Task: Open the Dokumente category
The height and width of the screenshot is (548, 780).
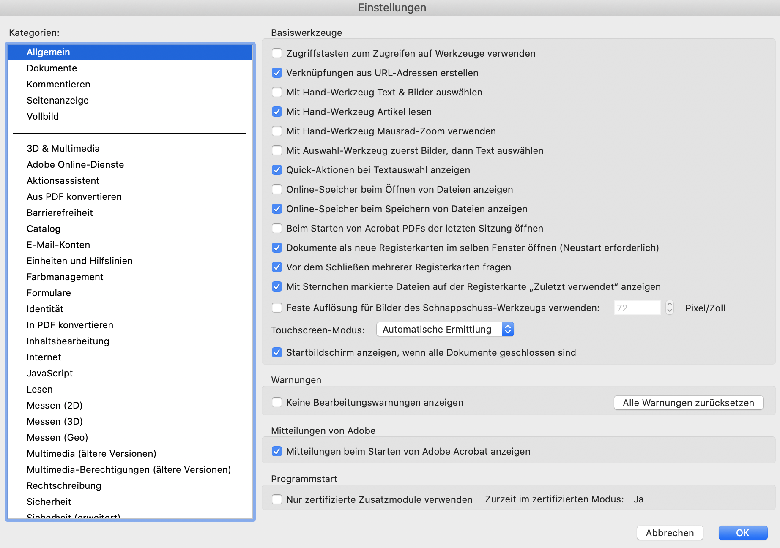Action: coord(130,68)
